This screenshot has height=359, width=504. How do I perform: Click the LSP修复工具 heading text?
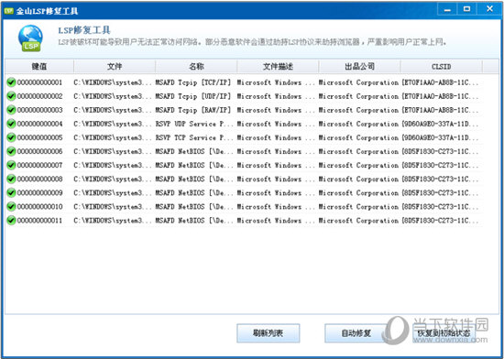point(84,30)
